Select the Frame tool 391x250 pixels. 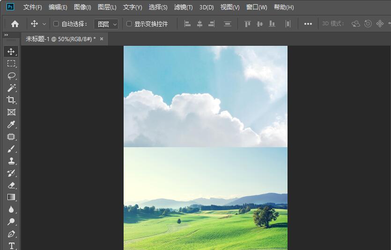11,112
